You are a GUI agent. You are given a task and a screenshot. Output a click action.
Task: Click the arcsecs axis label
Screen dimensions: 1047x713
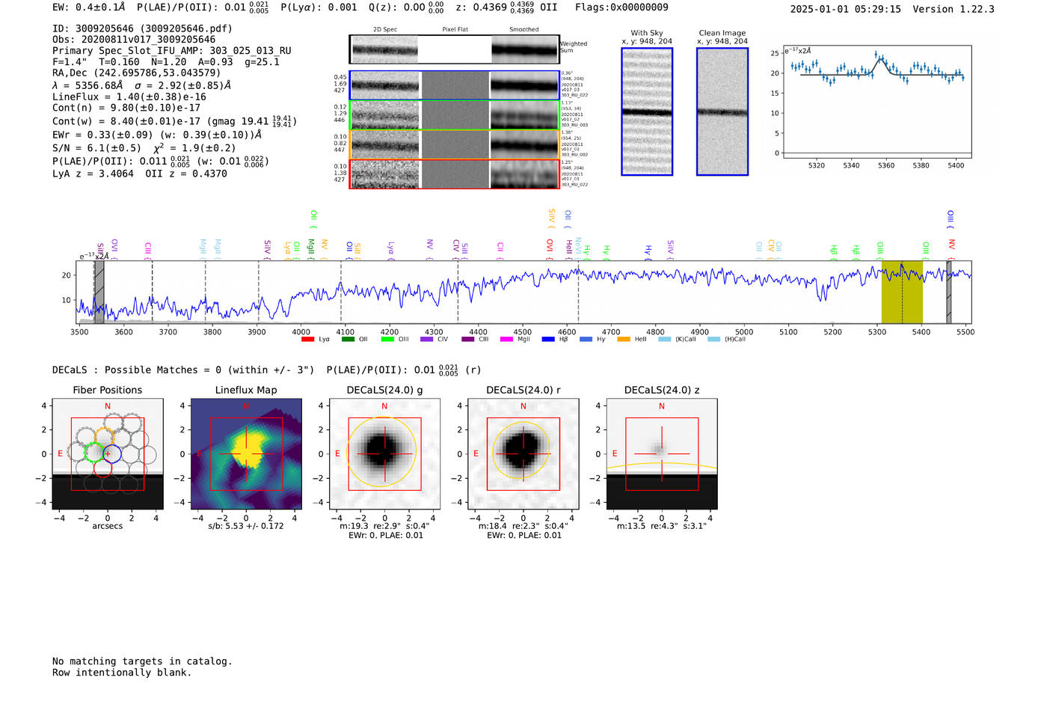tap(108, 526)
